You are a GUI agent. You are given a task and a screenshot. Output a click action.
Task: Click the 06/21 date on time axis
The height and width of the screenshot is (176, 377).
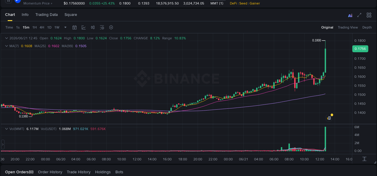tap(243, 159)
